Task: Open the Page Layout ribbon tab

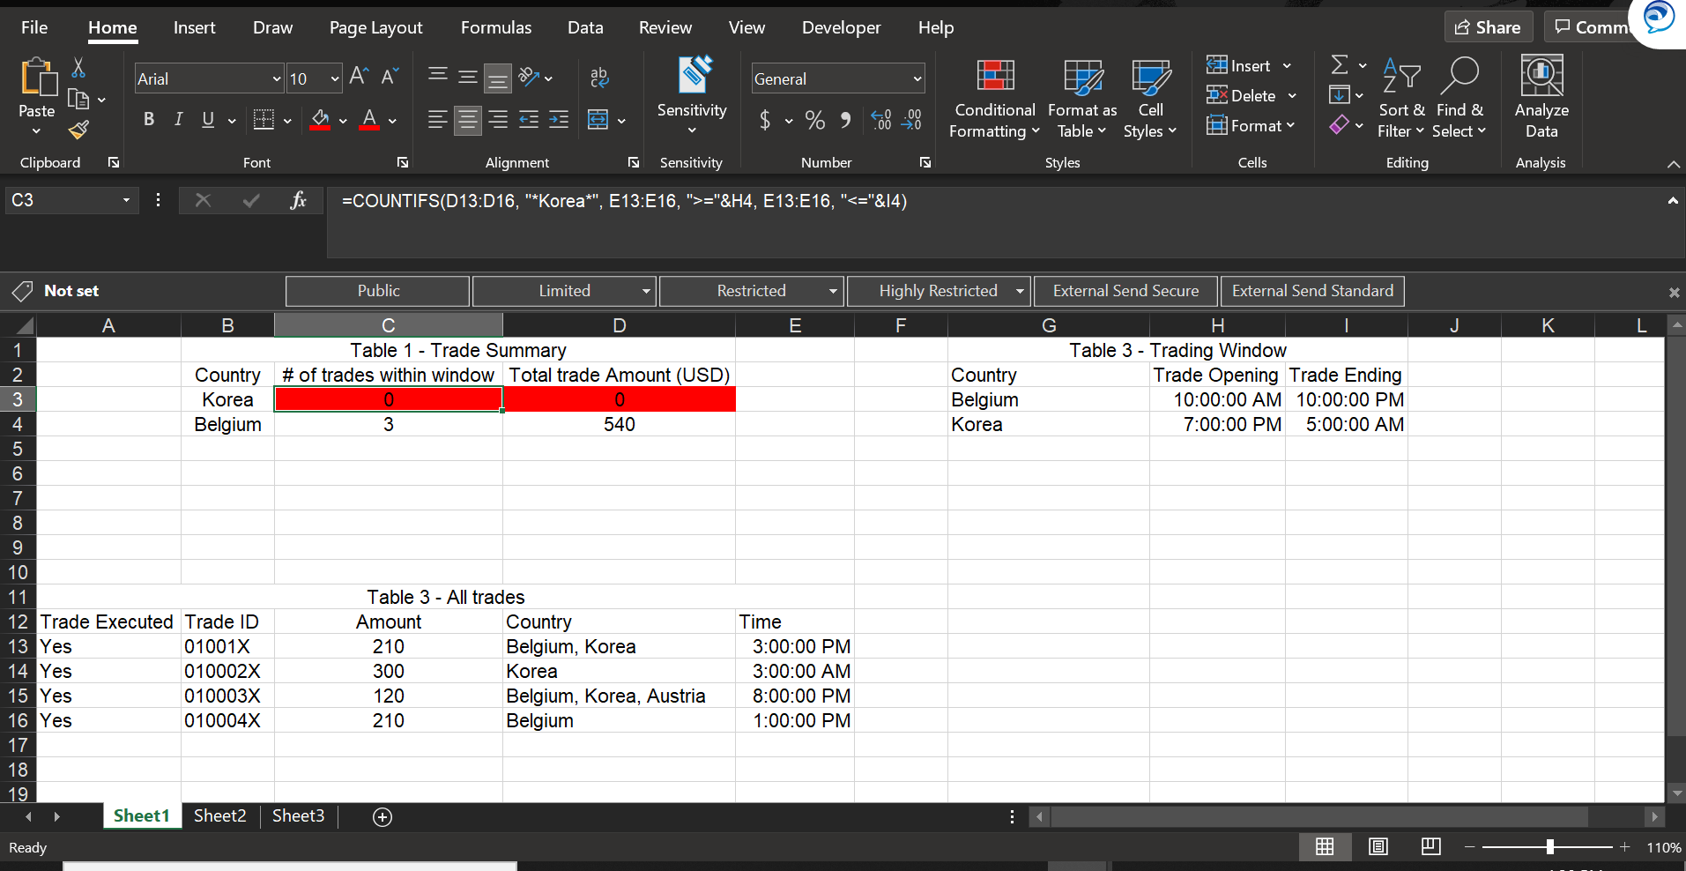Action: (375, 27)
